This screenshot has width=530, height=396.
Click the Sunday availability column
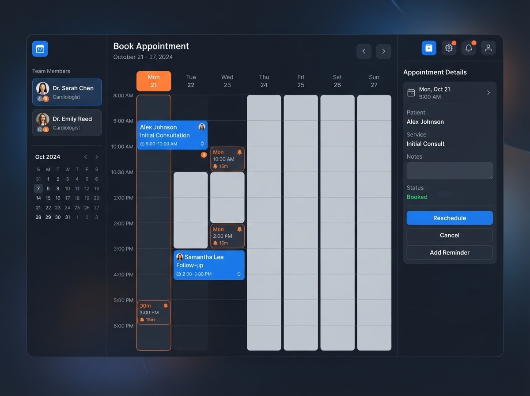[x=374, y=223]
